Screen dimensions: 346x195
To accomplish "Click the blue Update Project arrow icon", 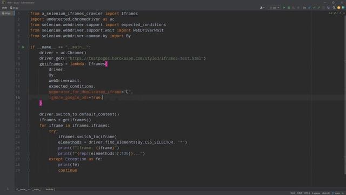I will 309,8.
